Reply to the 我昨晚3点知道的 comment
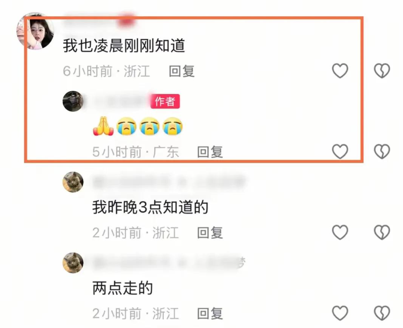The height and width of the screenshot is (328, 403). [x=210, y=233]
